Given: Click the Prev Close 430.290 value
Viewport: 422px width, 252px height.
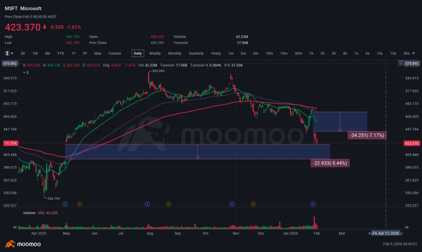Looking at the screenshot, I should tap(157, 43).
